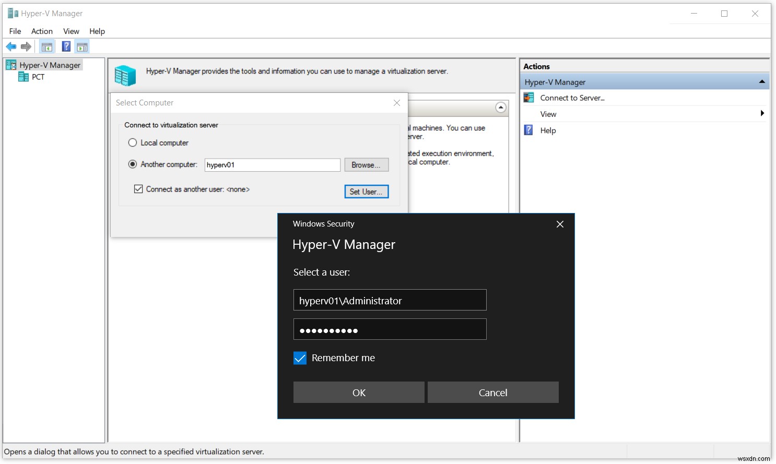Expand the View submenu in Actions pane
The image size is (776, 464).
click(x=762, y=113)
